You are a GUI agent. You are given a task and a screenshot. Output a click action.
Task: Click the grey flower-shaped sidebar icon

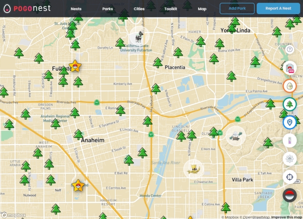[x=289, y=159]
